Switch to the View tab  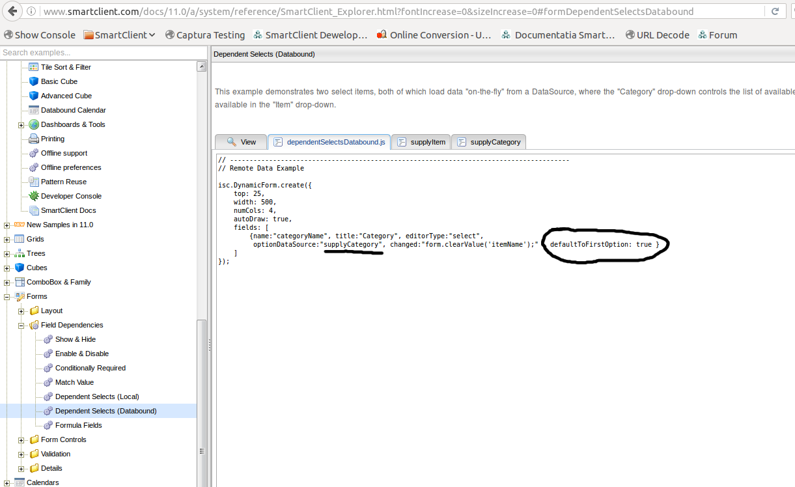(241, 142)
